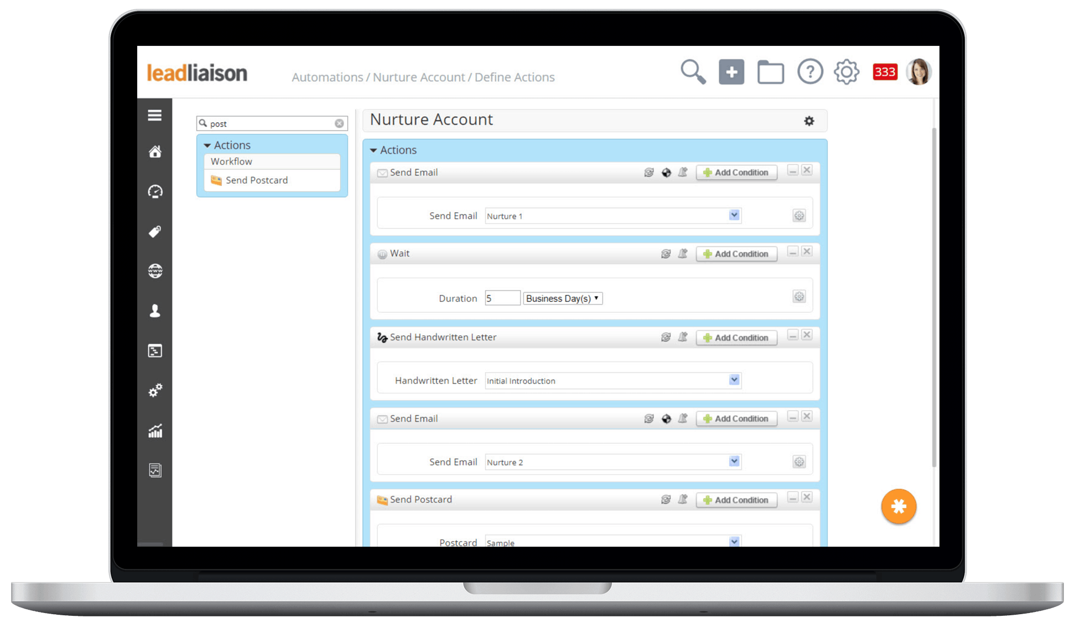Remove the Send Handwritten Letter action
The width and height of the screenshot is (1075, 623).
[807, 336]
